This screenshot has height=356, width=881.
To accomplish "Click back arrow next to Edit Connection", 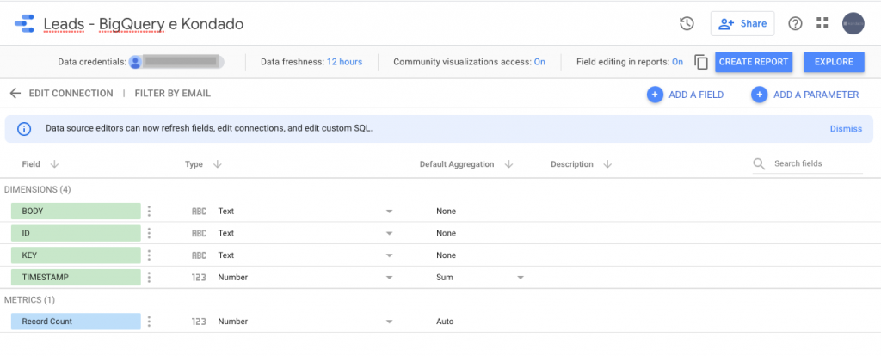I will tap(15, 94).
